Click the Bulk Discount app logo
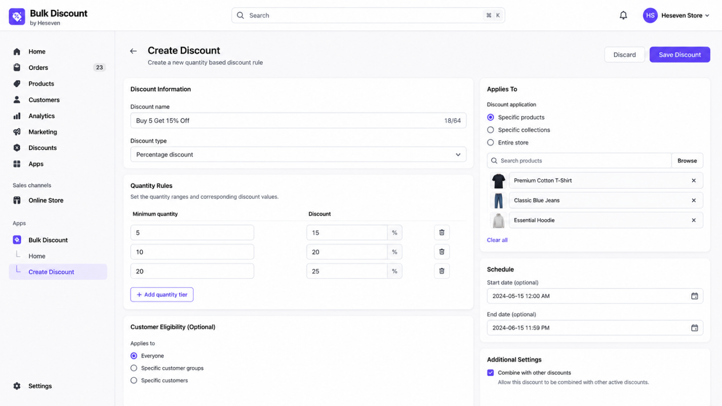The width and height of the screenshot is (722, 406). 17,17
